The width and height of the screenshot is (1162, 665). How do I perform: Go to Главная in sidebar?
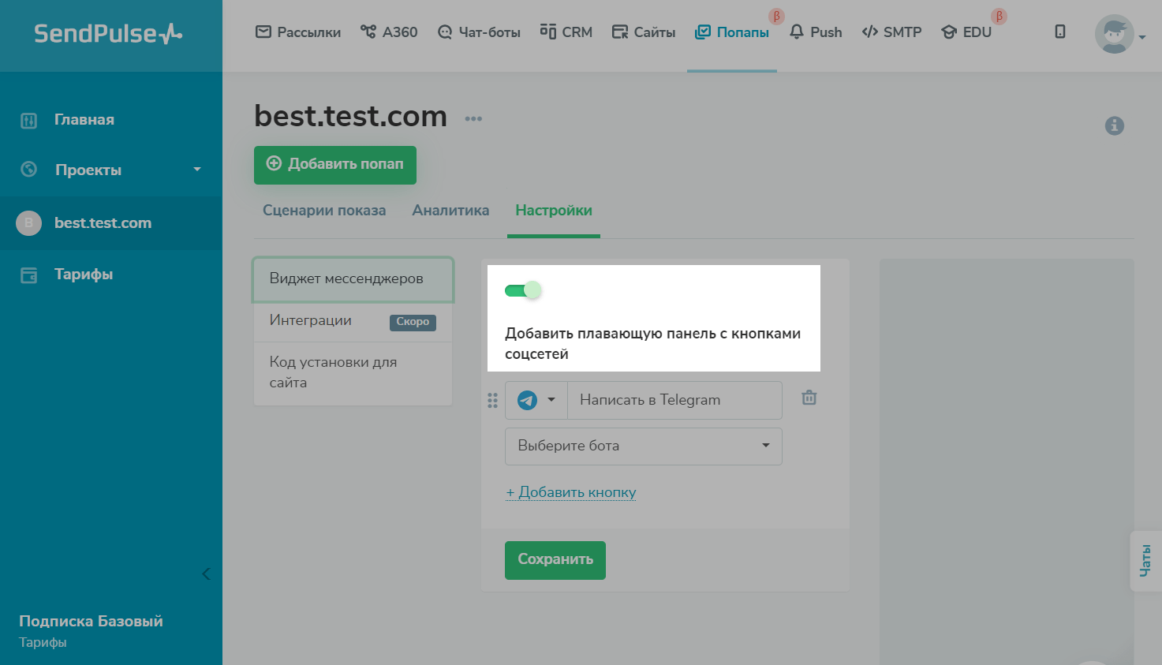84,120
